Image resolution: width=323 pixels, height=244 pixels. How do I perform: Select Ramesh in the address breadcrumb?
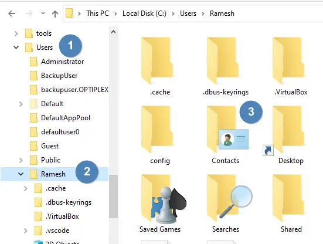pos(222,13)
